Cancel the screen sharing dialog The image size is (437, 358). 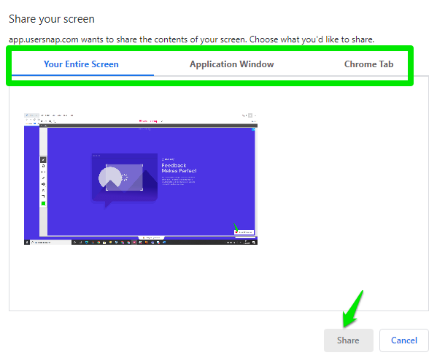pos(404,340)
